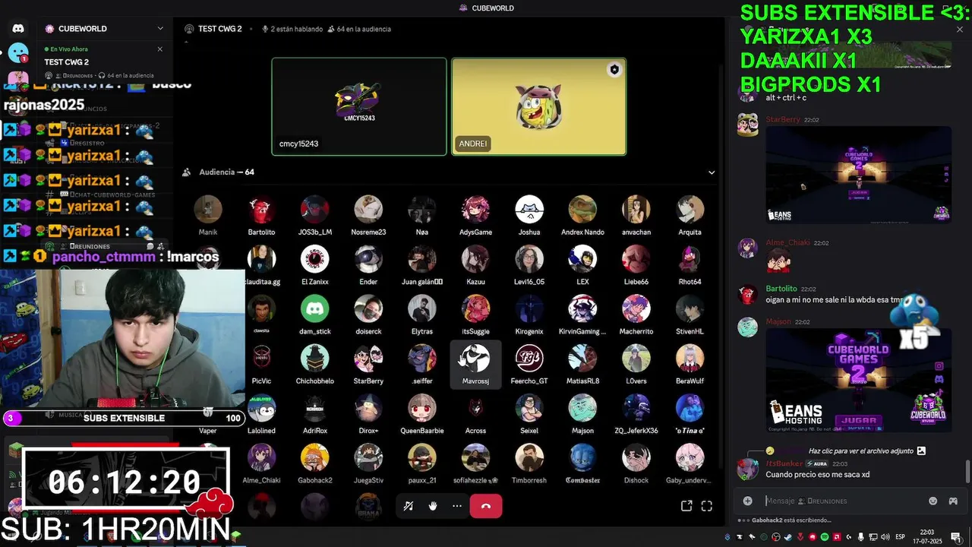Viewport: 972px width, 547px height.
Task: Open Mavrossj highlighted audience member
Action: (x=475, y=364)
